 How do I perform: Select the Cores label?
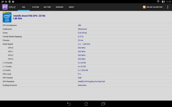[x=5, y=33]
